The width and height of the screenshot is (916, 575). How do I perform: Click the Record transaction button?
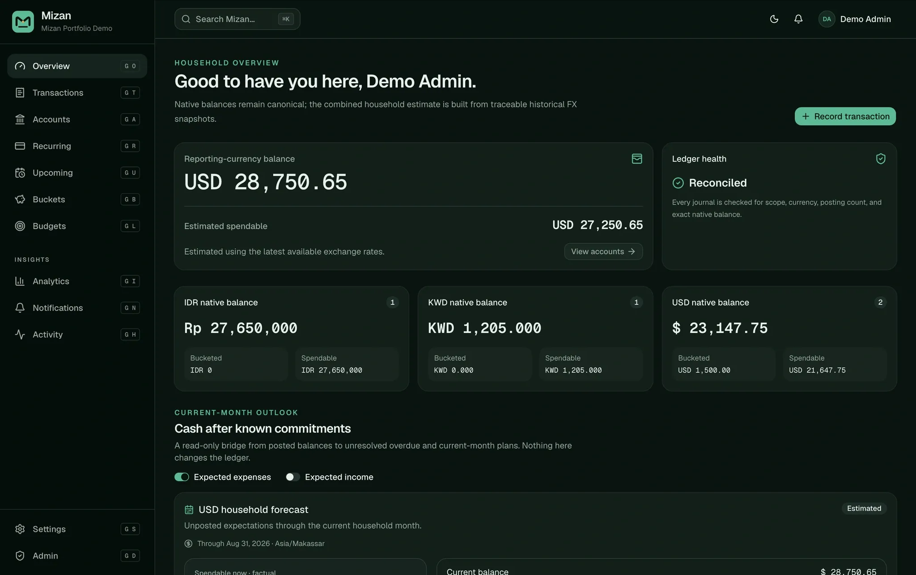pyautogui.click(x=845, y=116)
